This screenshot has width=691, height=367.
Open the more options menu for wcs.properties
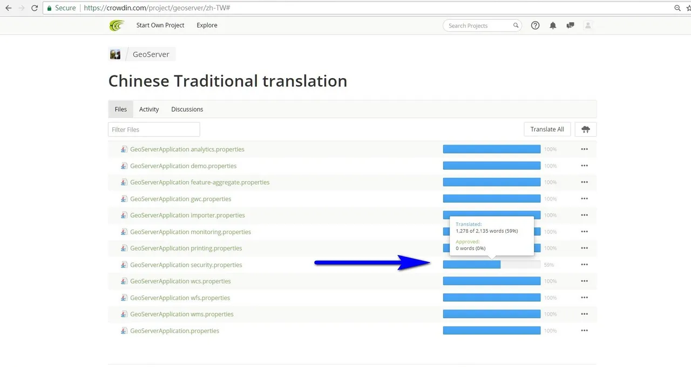click(x=584, y=281)
